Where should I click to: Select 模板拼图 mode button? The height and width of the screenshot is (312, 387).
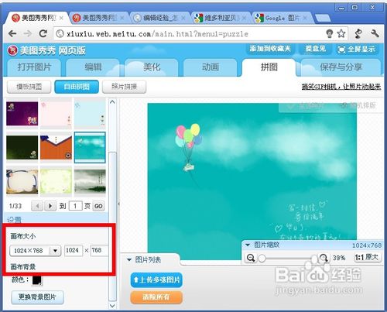(29, 87)
